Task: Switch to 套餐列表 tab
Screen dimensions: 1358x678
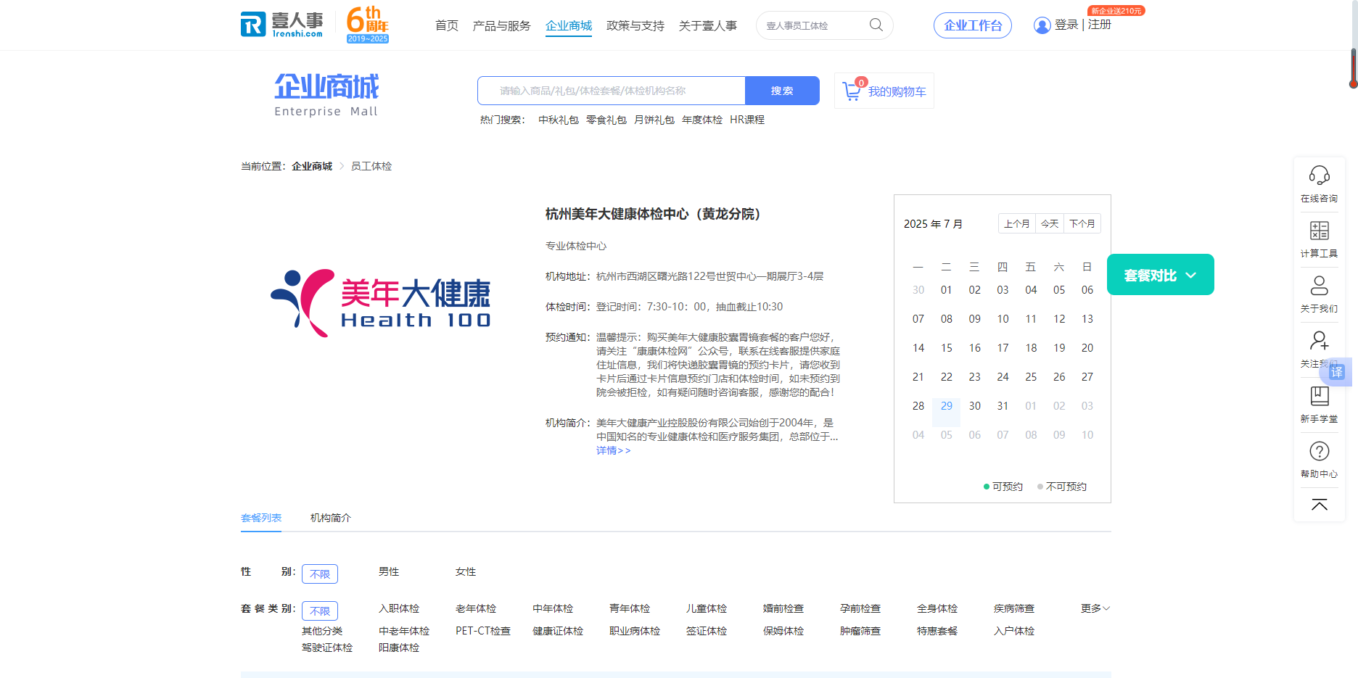Action: pyautogui.click(x=261, y=518)
